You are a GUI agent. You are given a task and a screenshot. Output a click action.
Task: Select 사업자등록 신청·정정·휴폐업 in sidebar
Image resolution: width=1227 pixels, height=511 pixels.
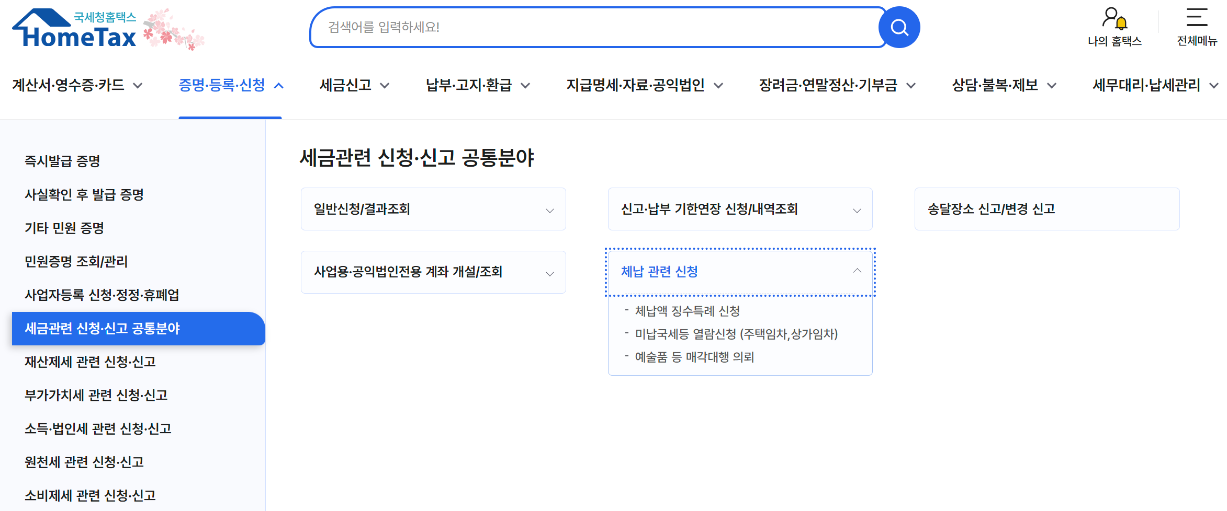(x=103, y=295)
